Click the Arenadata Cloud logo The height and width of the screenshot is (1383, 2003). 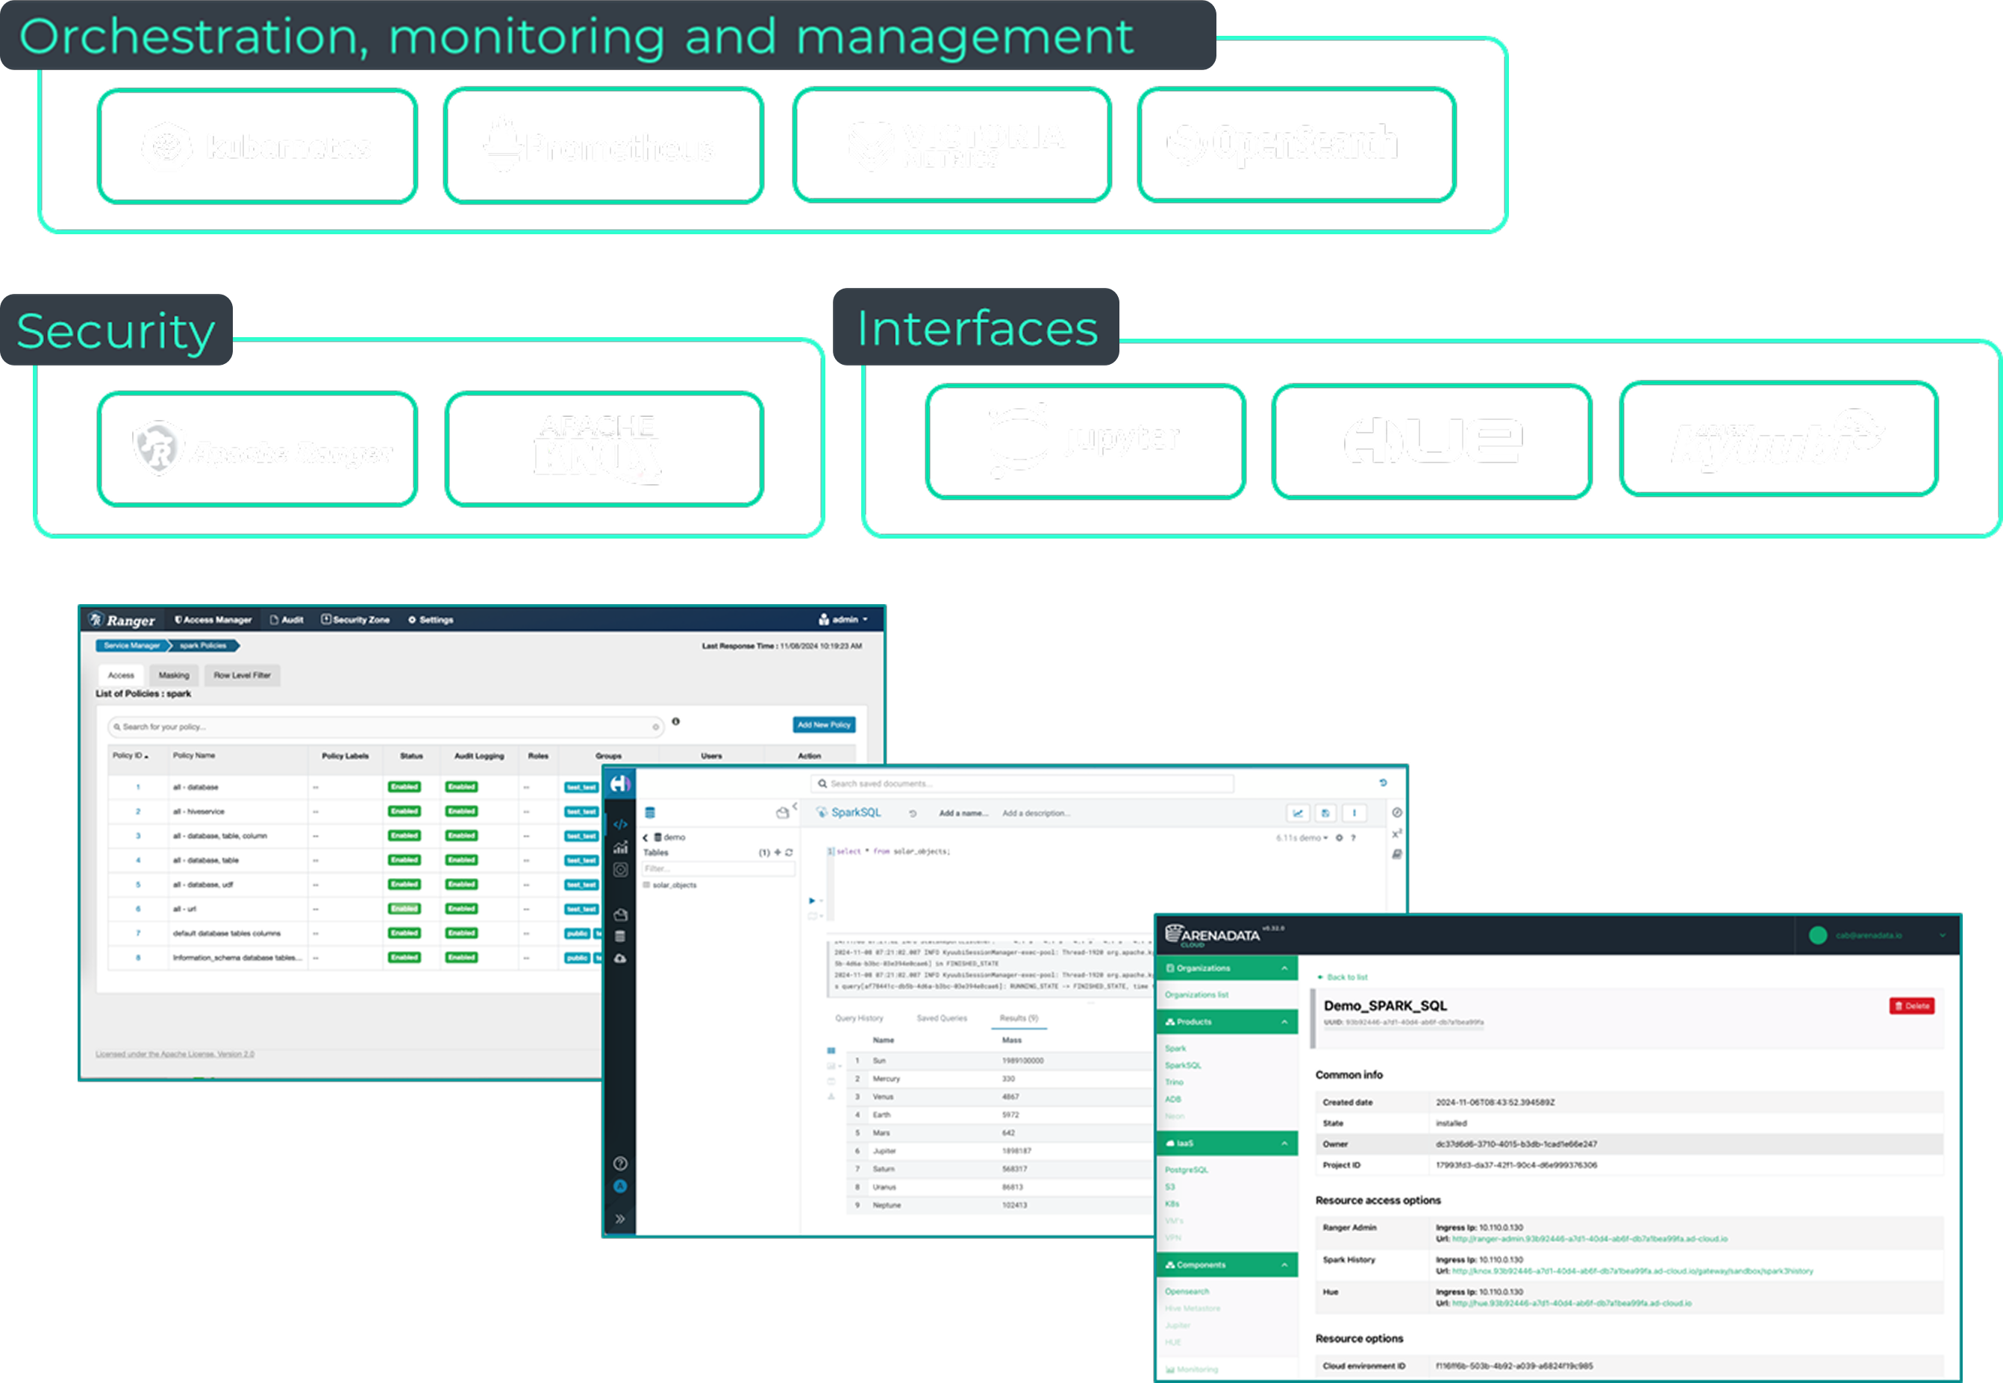click(1213, 935)
